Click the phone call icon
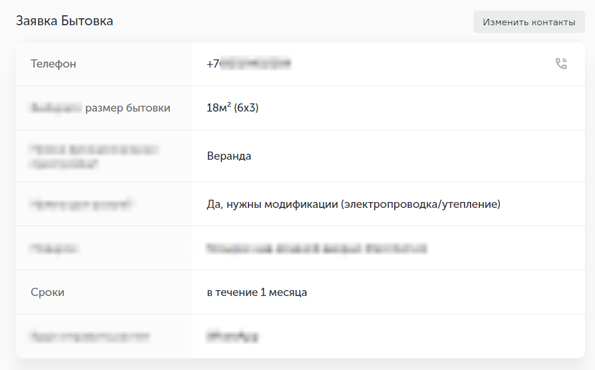Image resolution: width=595 pixels, height=370 pixels. click(561, 64)
